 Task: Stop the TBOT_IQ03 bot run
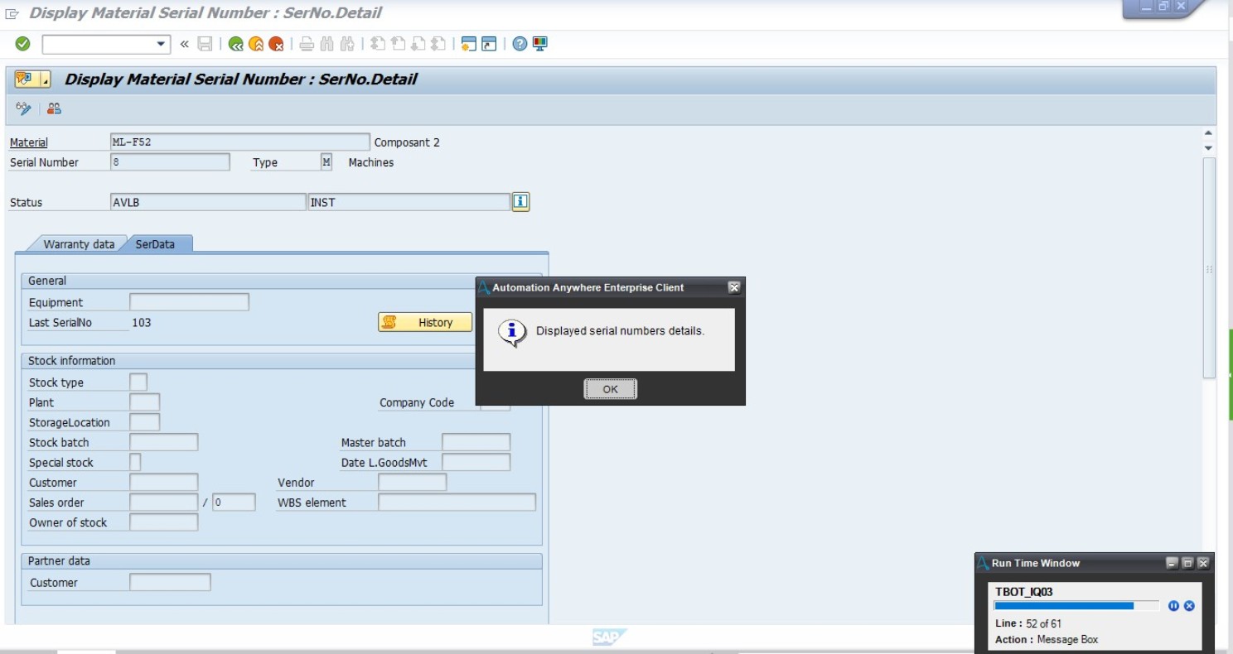1189,606
